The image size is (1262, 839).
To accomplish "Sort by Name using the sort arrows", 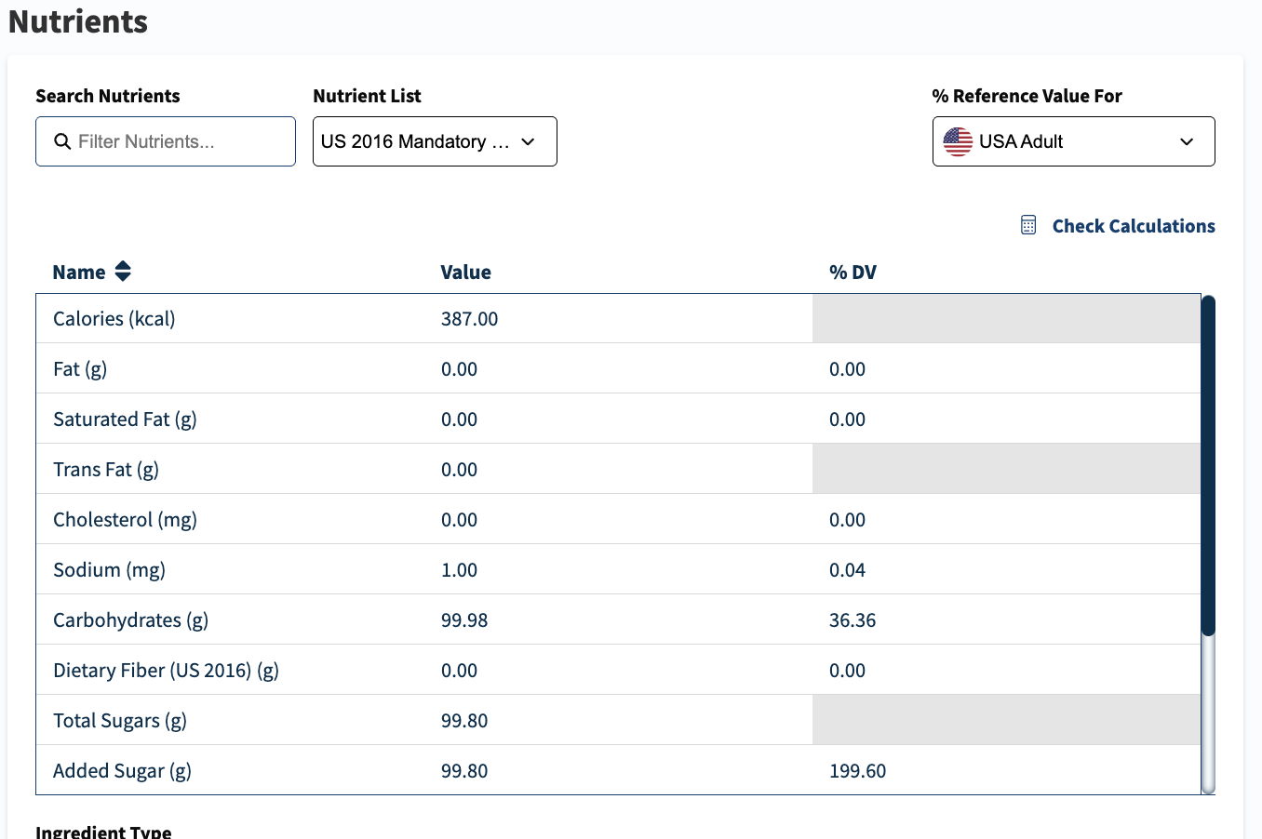I will point(123,272).
